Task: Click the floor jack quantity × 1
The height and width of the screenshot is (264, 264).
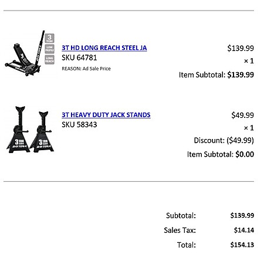Action: (x=249, y=61)
